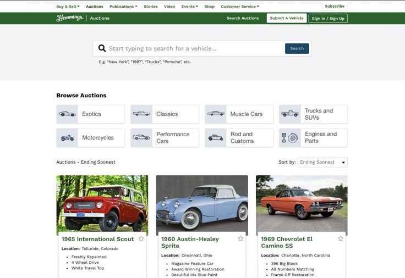Viewport: 405px width, 278px height.
Task: Toggle favorite star on 1960 Austin-Healey Sprite
Action: coord(240,238)
